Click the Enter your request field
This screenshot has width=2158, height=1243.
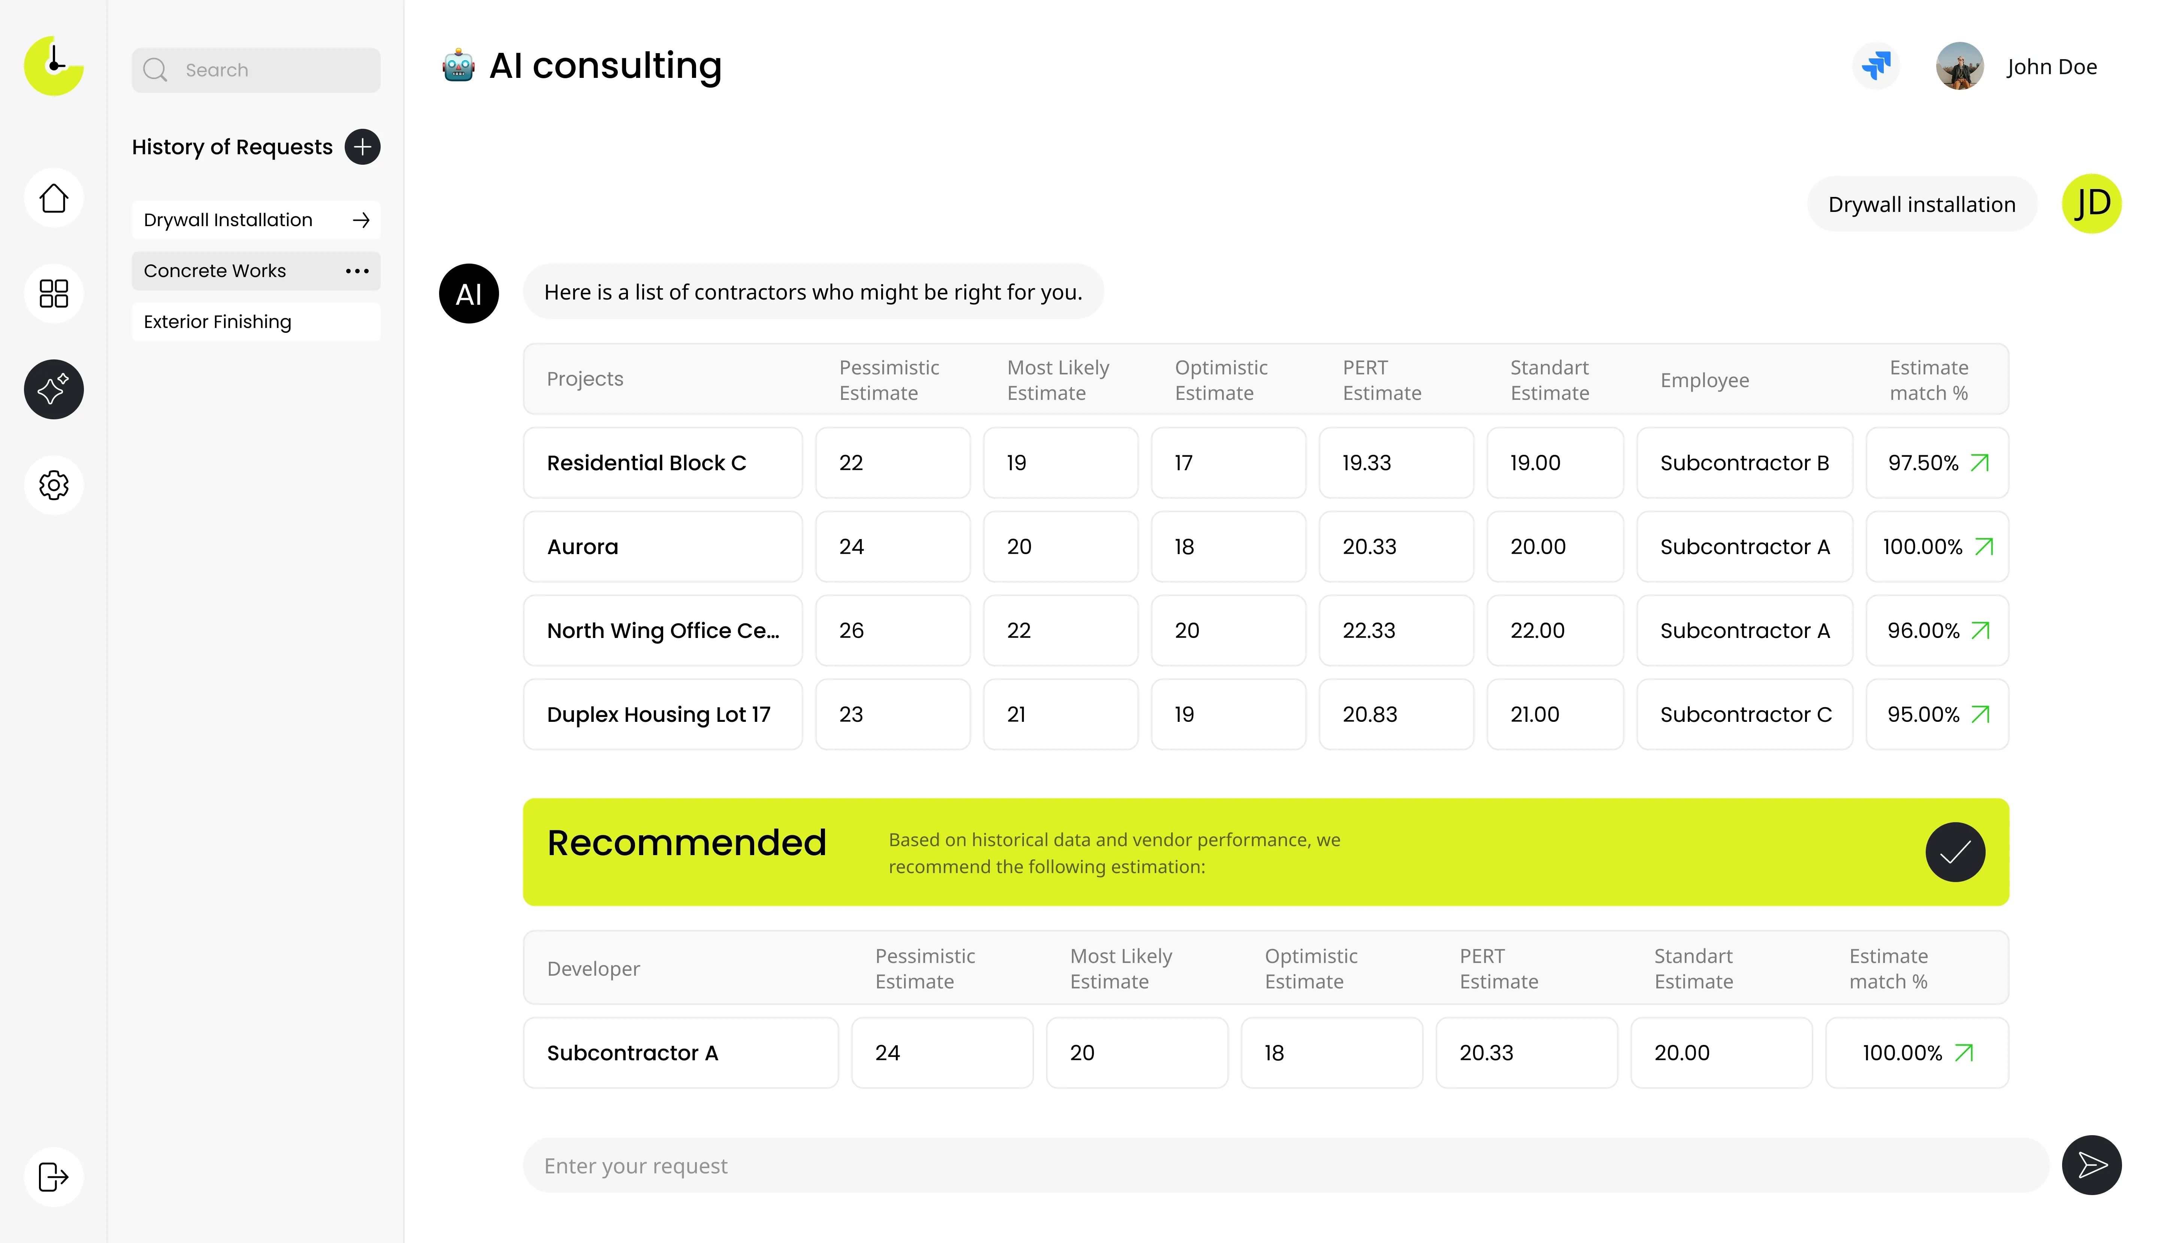(1281, 1165)
